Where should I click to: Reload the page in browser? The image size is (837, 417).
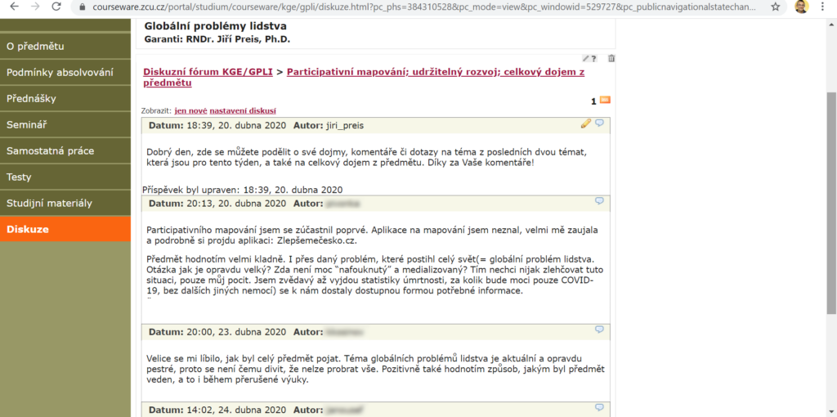coord(56,7)
